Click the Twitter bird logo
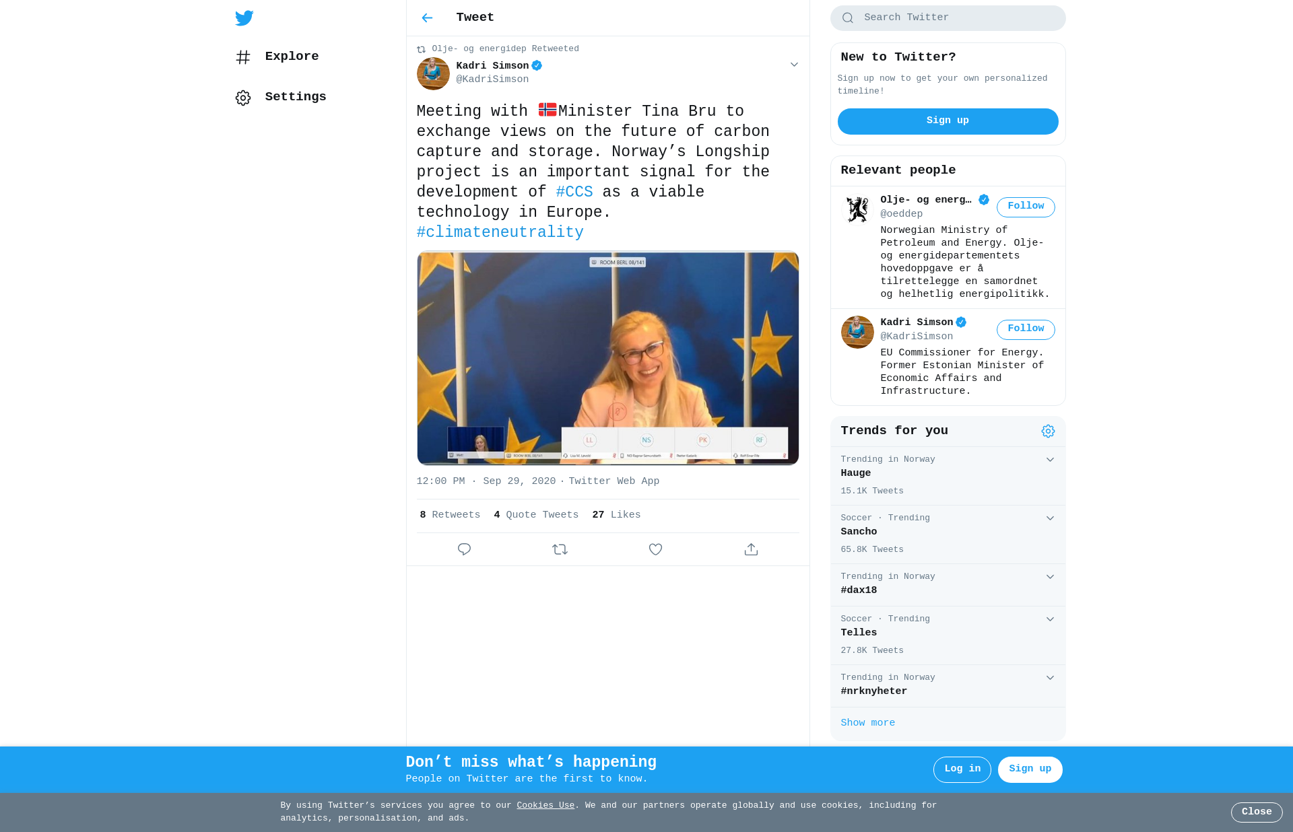 [x=244, y=18]
